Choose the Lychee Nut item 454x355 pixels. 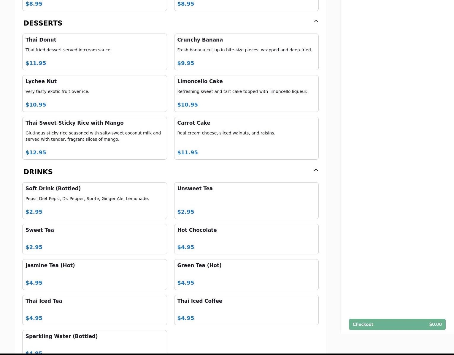pyautogui.click(x=94, y=93)
